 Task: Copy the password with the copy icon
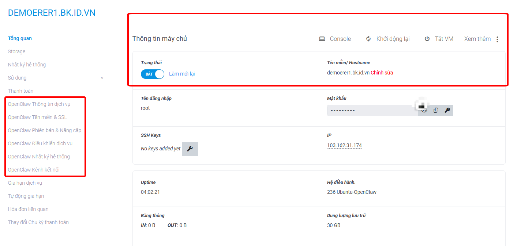[x=436, y=110]
